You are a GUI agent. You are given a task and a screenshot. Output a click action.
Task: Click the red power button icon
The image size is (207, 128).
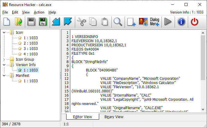(x=194, y=22)
